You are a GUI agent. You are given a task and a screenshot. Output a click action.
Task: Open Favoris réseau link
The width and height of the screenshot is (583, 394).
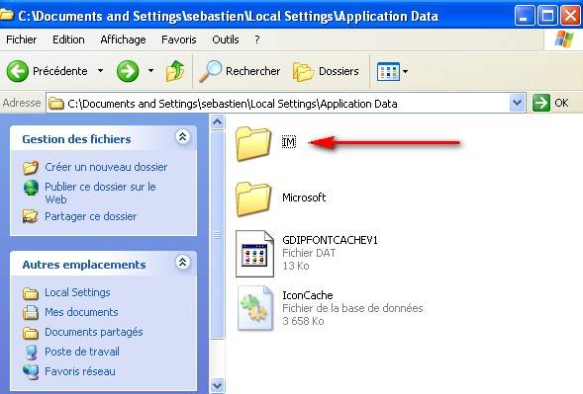(80, 371)
